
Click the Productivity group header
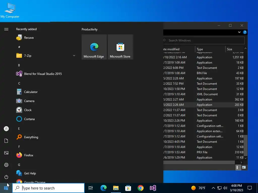89,29
